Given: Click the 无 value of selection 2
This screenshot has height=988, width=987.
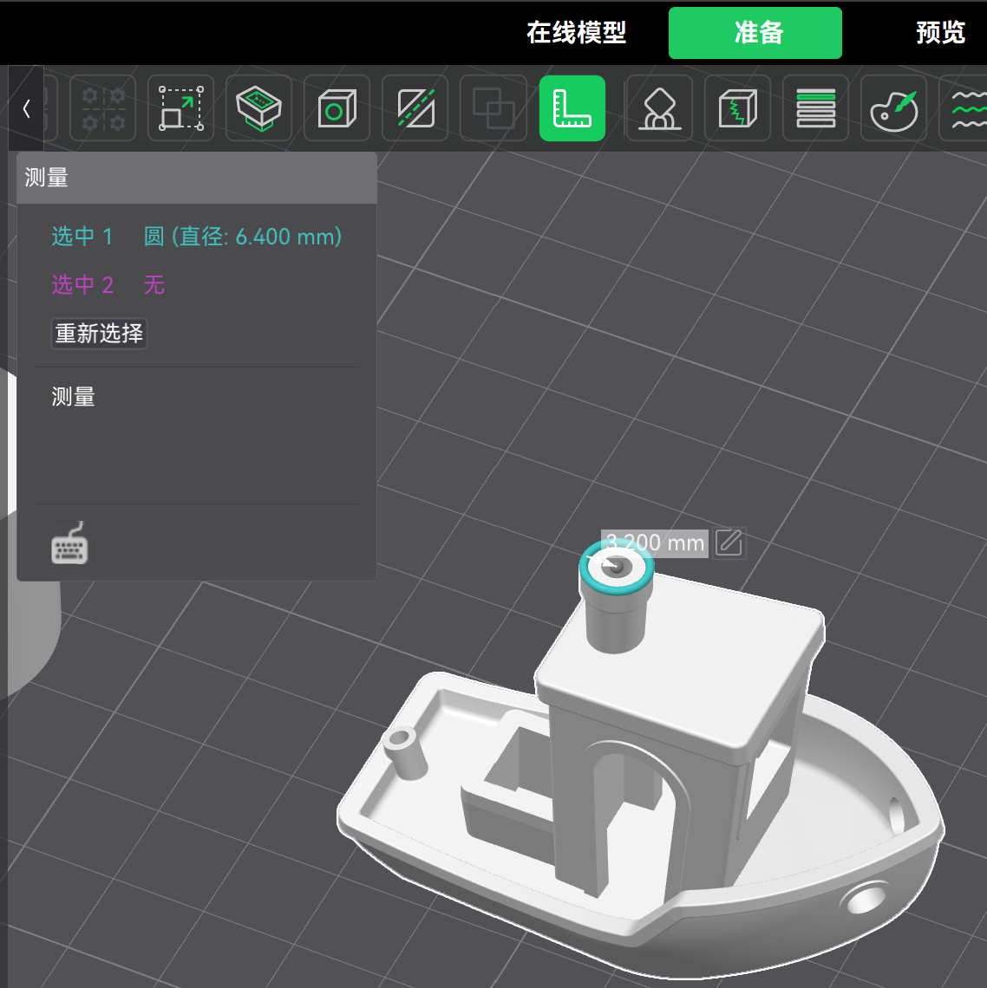Looking at the screenshot, I should coord(154,285).
